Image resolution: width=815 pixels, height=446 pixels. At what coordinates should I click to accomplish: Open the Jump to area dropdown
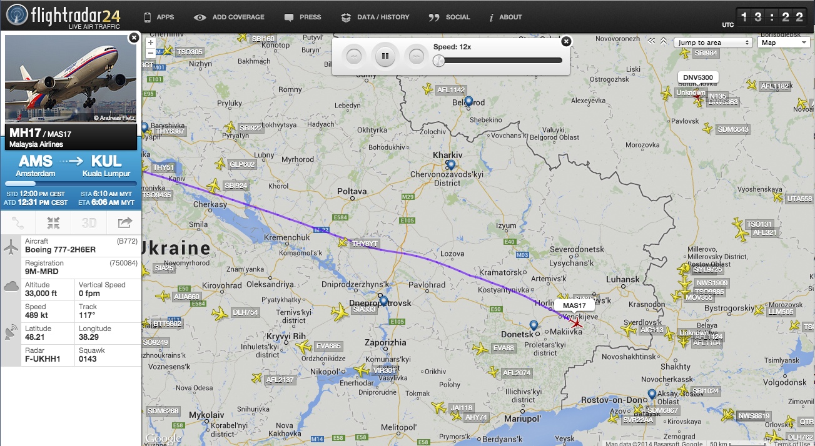click(x=713, y=42)
